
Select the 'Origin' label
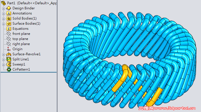pyautogui.click(x=17, y=49)
